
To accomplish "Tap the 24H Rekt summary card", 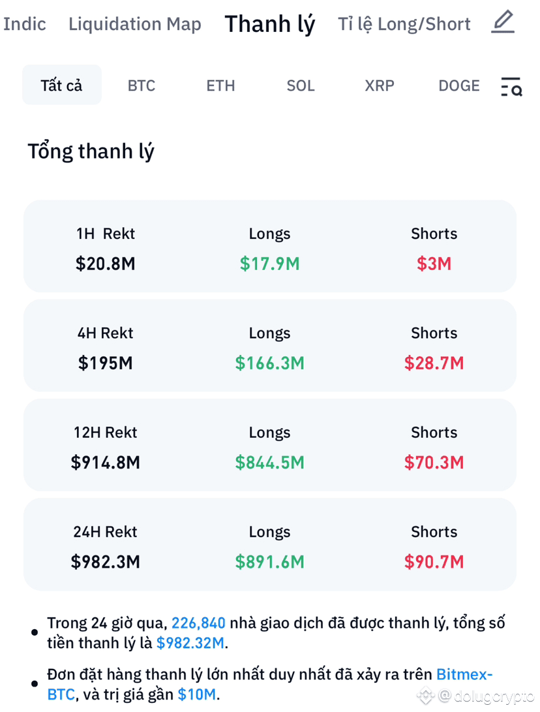I will (x=269, y=544).
